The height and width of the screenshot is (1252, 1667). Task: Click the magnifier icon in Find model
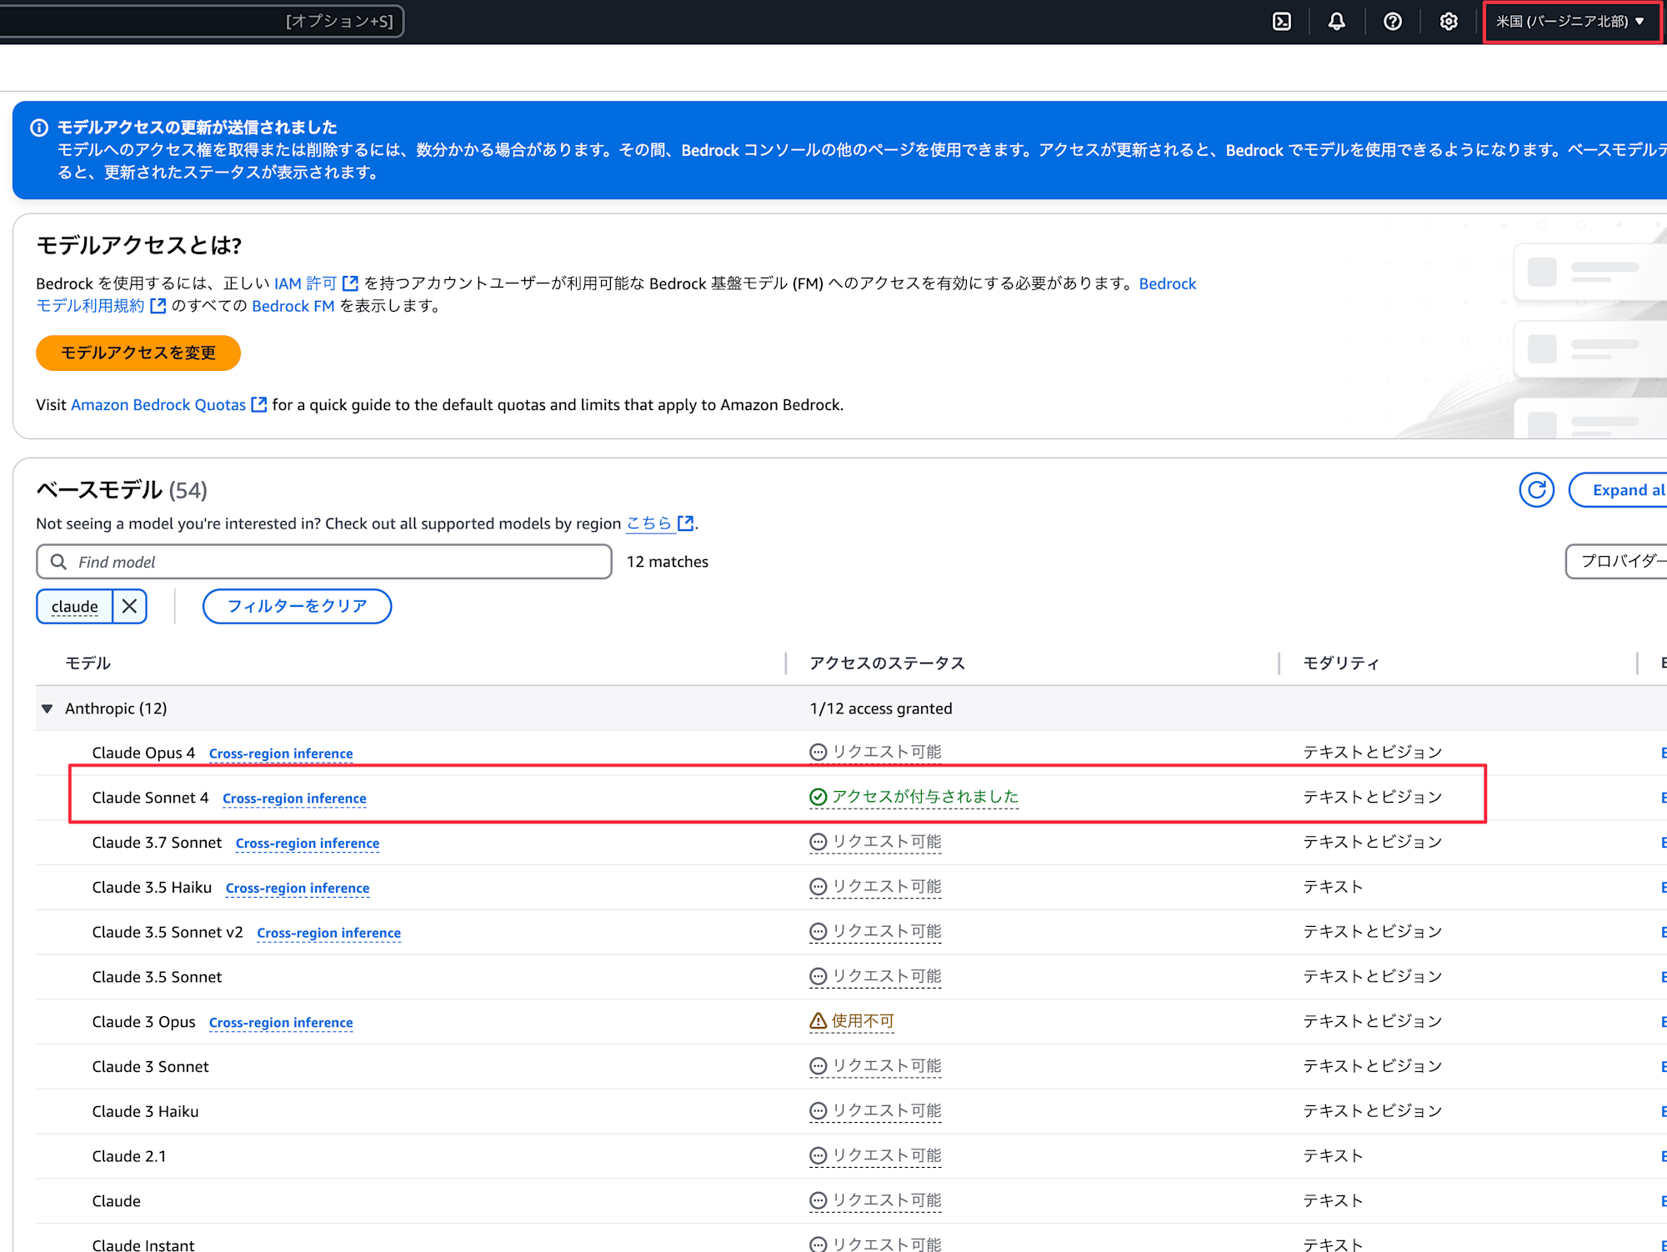(x=58, y=562)
